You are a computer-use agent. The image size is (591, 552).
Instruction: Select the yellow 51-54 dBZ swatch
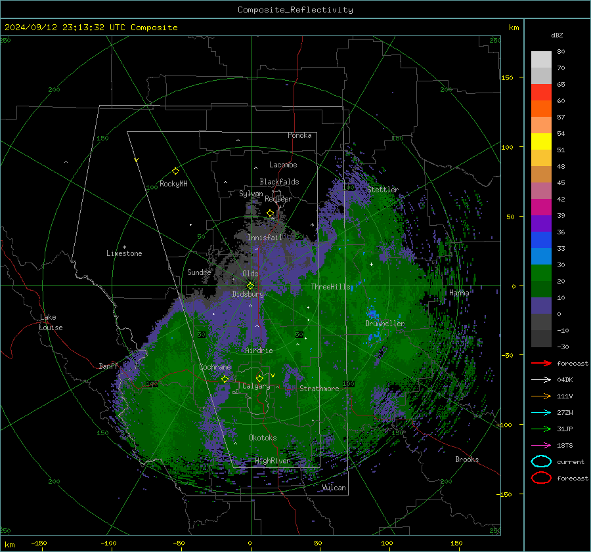[541, 142]
